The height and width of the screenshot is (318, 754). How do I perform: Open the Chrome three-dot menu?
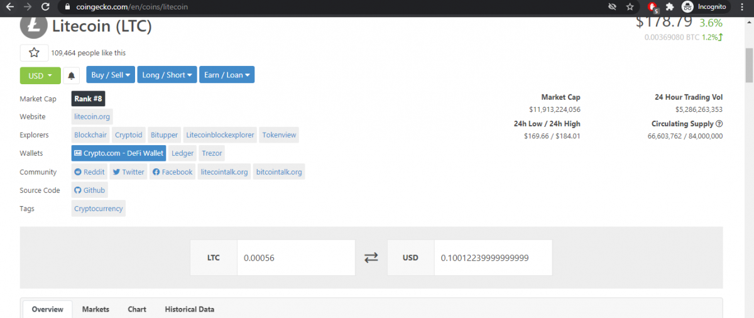tap(742, 7)
